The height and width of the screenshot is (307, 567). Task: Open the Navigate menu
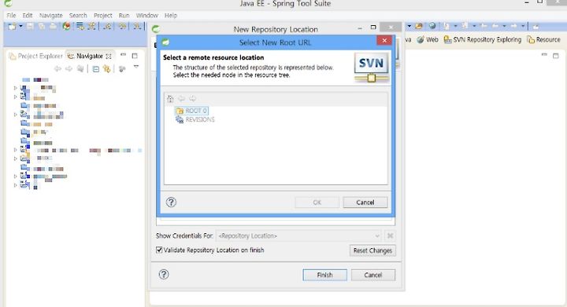(x=51, y=16)
